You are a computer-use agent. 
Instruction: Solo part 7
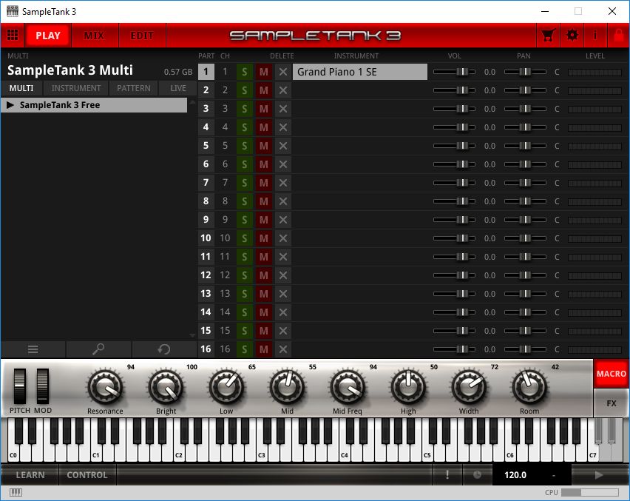(x=244, y=183)
